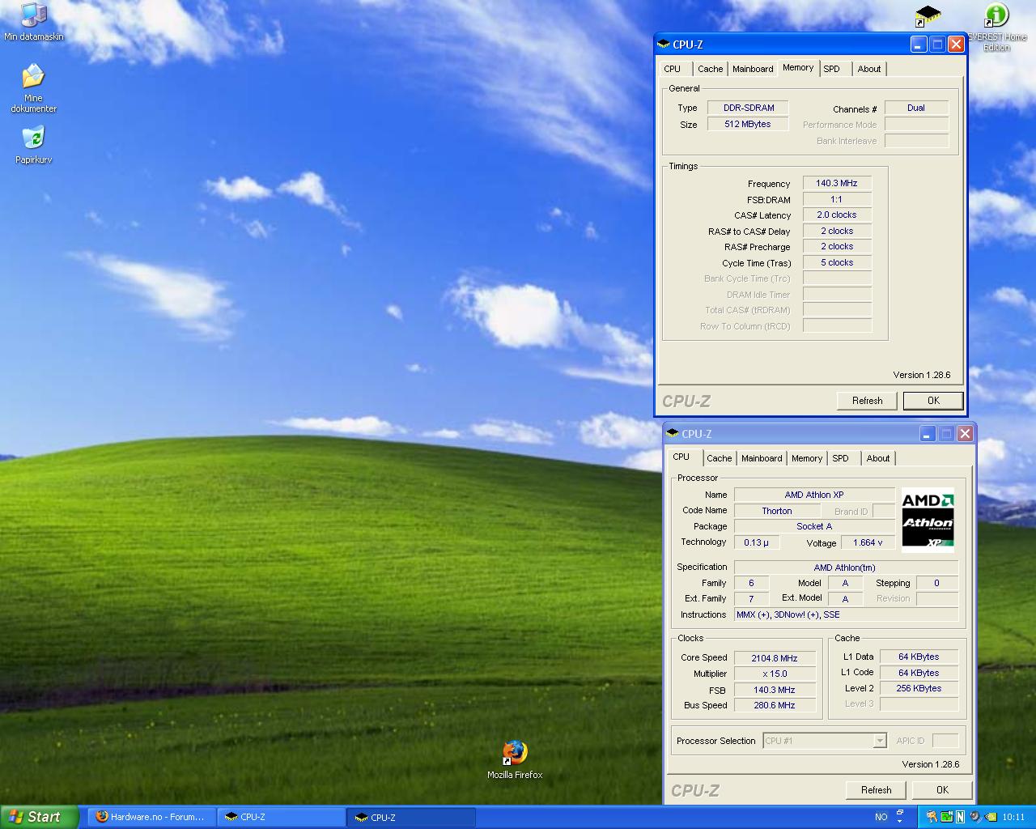Minimize the upper CPU-Z Memory window
Viewport: 1036px width, 829px height.
click(919, 45)
